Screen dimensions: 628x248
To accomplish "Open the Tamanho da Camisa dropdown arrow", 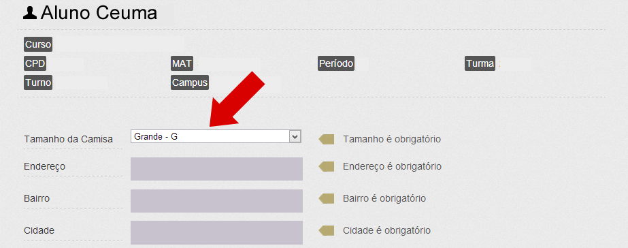I will (x=295, y=136).
